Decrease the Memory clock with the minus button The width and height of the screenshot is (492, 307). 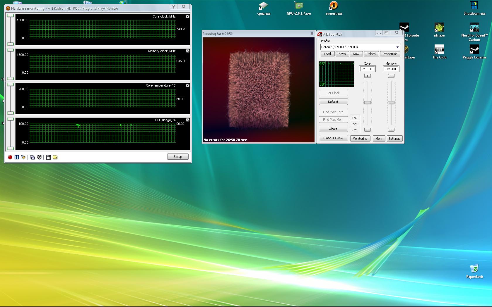pos(391,130)
